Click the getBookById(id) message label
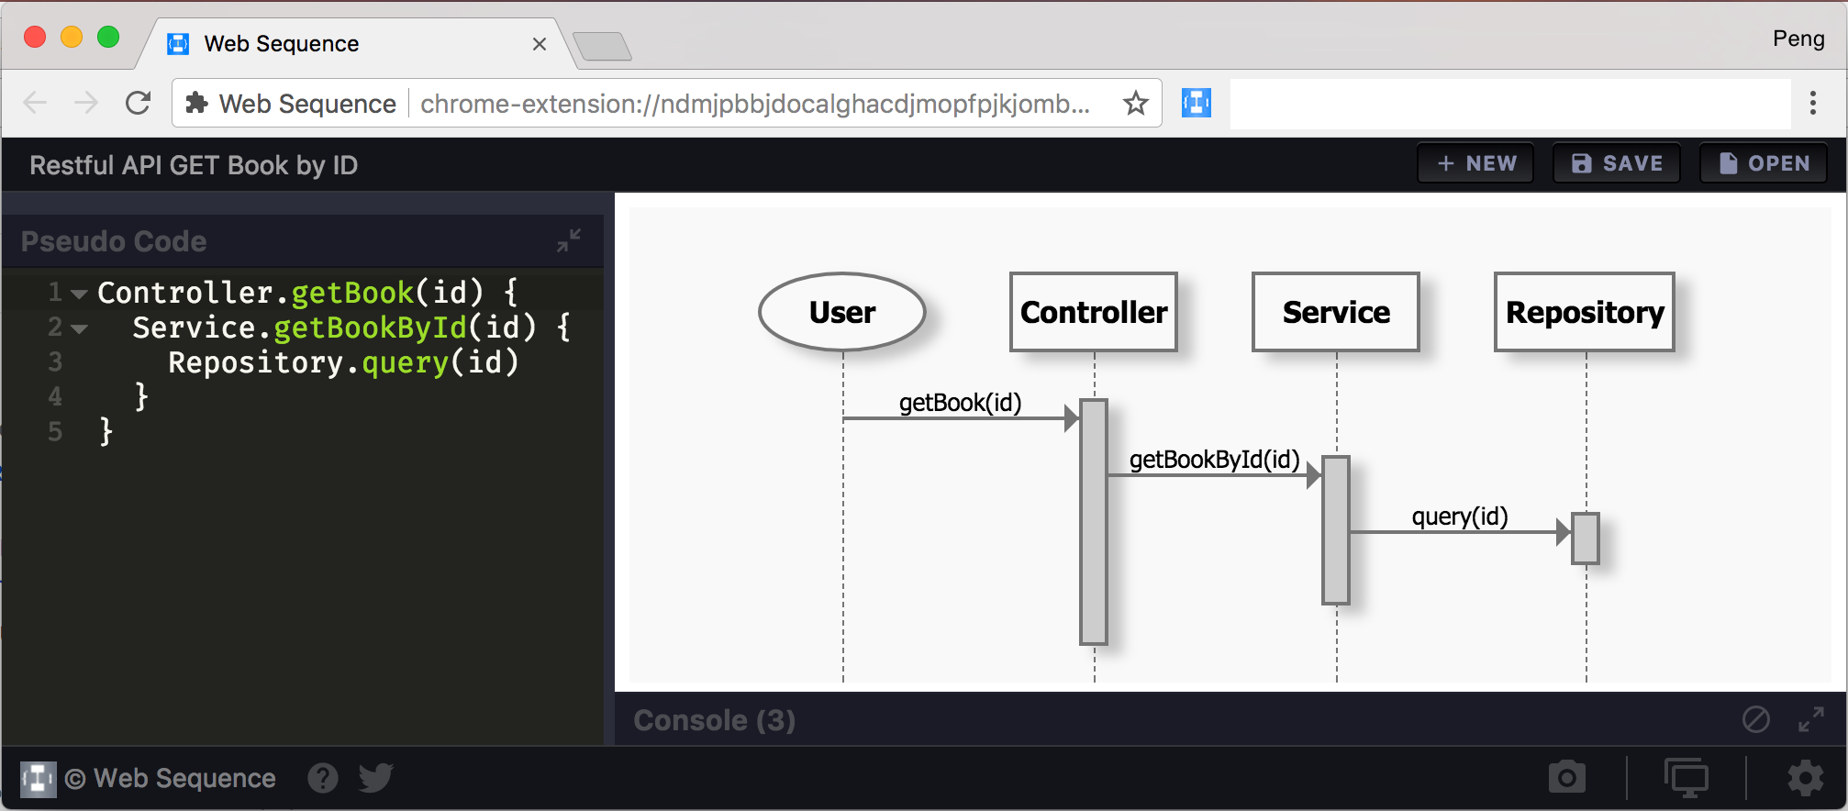The width and height of the screenshot is (1848, 811). 1214,460
